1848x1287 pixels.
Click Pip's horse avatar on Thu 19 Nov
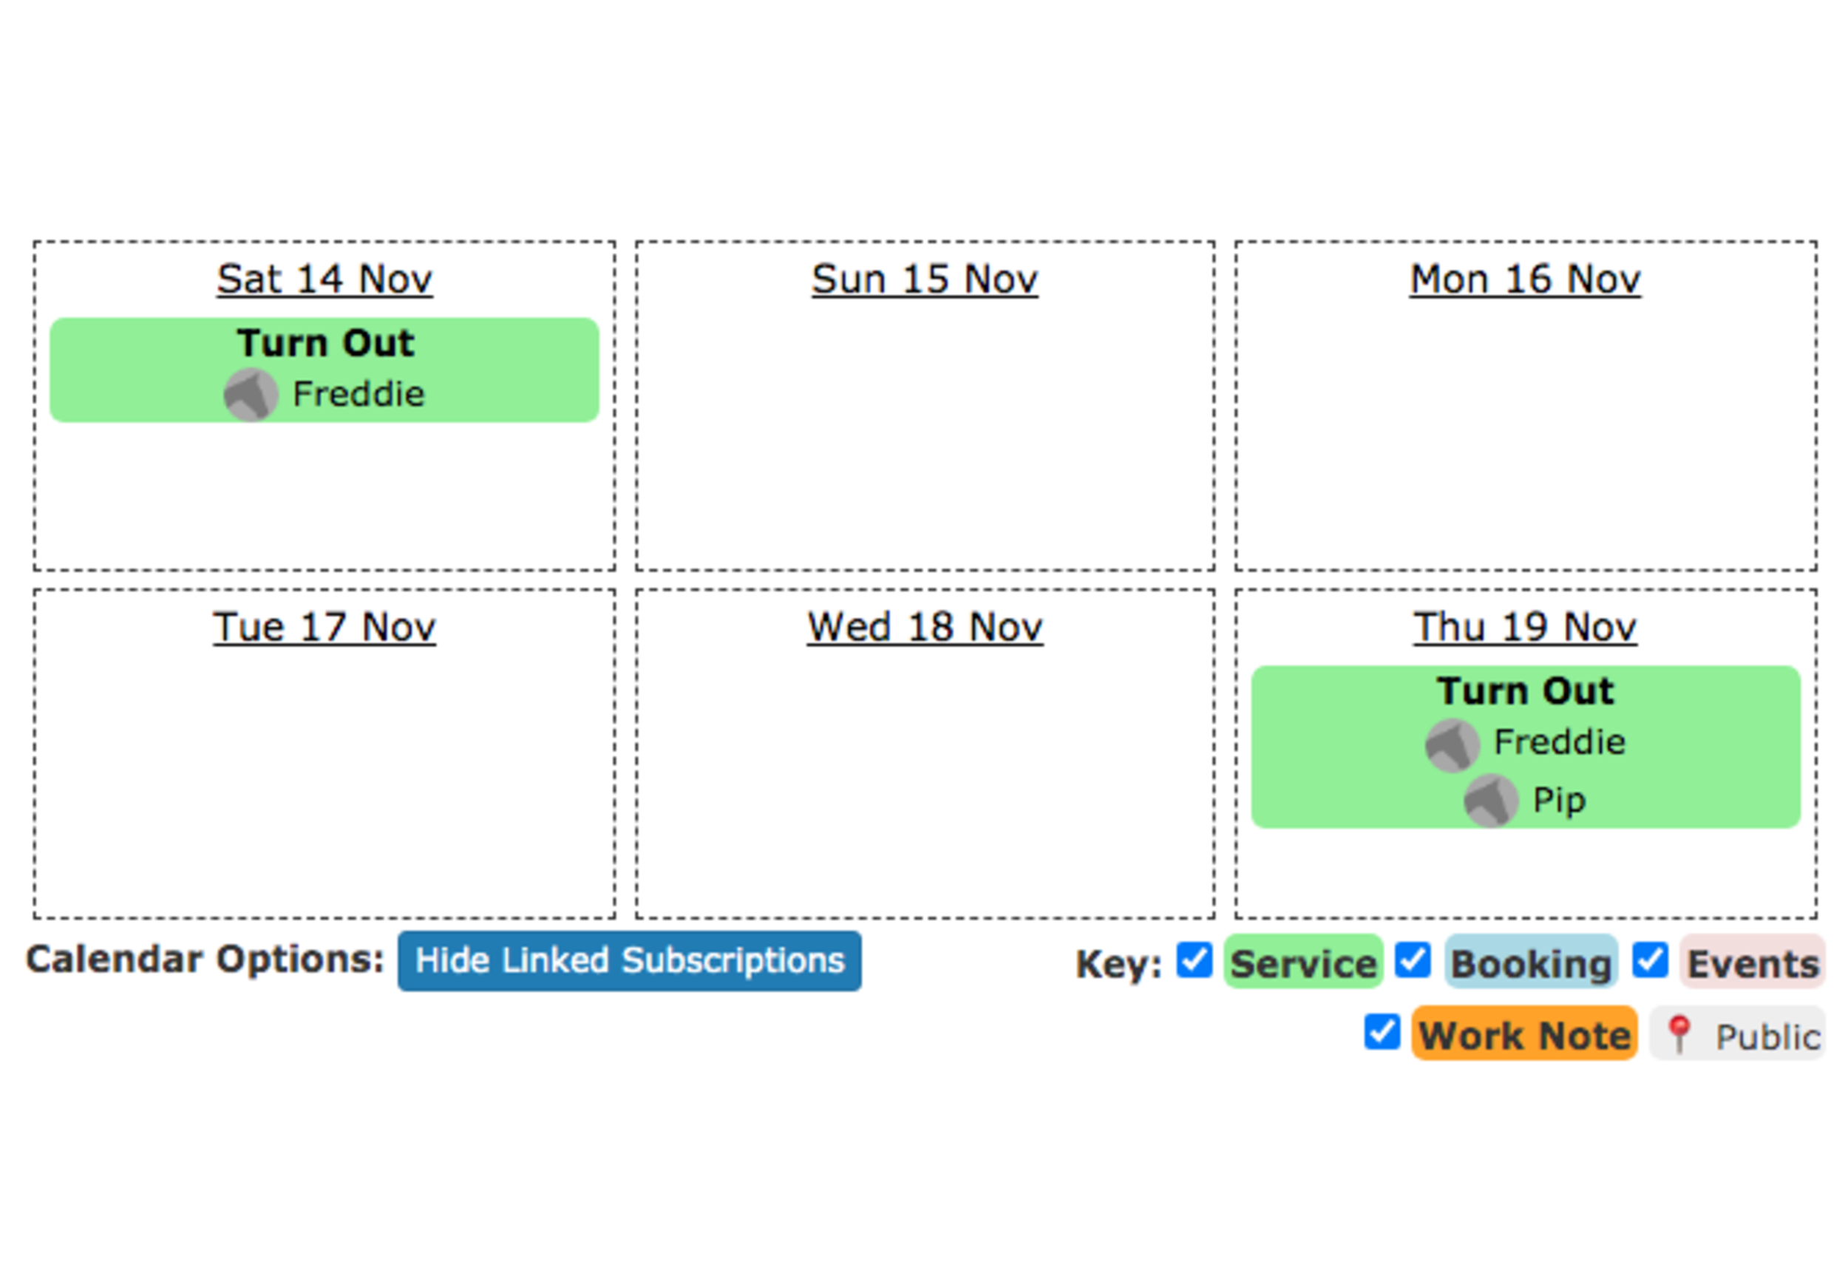[x=1491, y=801]
